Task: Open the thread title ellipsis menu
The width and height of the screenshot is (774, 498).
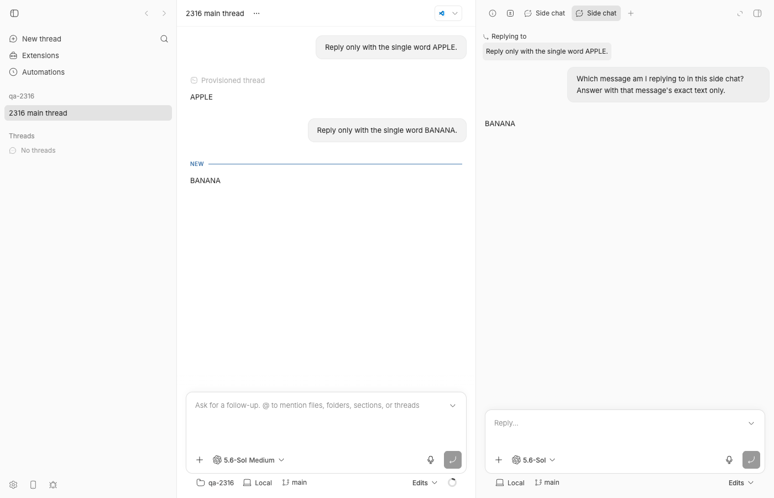Action: tap(257, 13)
